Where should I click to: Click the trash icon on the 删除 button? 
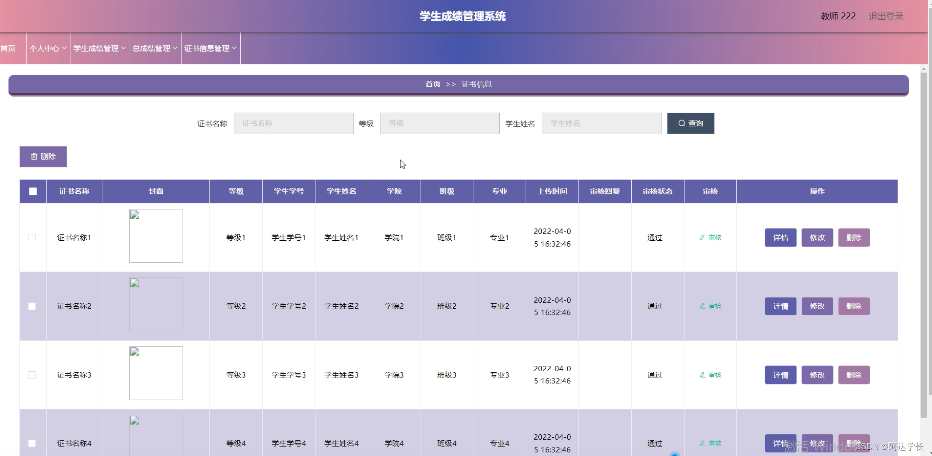[x=34, y=156]
